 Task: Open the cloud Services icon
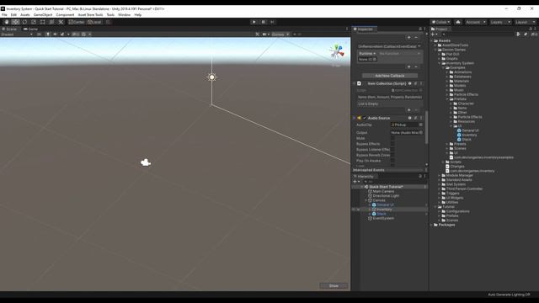(458, 22)
